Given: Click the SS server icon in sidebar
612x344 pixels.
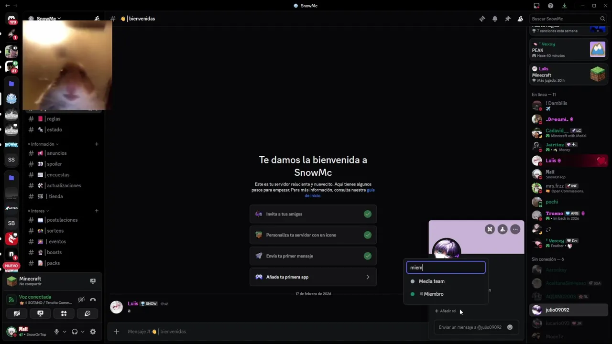Looking at the screenshot, I should click(x=11, y=160).
